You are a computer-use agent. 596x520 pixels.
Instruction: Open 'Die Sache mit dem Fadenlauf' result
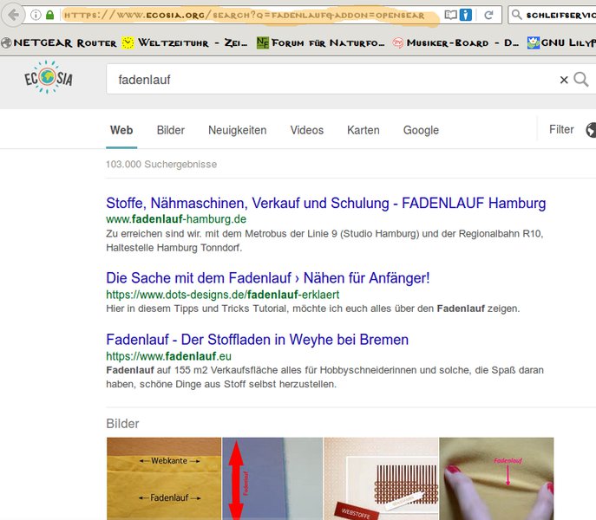[x=267, y=278]
